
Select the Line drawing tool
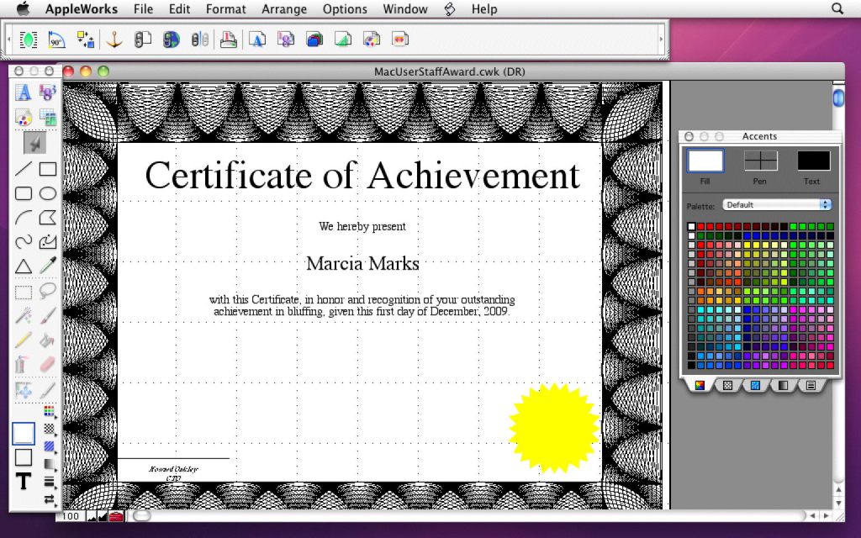[24, 169]
